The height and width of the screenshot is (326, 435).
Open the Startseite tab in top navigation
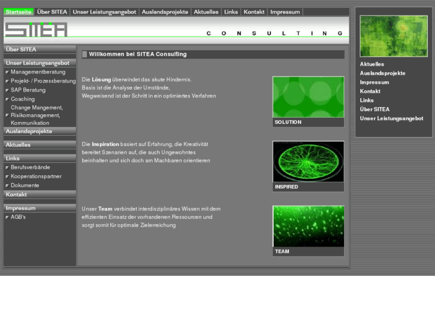(19, 12)
